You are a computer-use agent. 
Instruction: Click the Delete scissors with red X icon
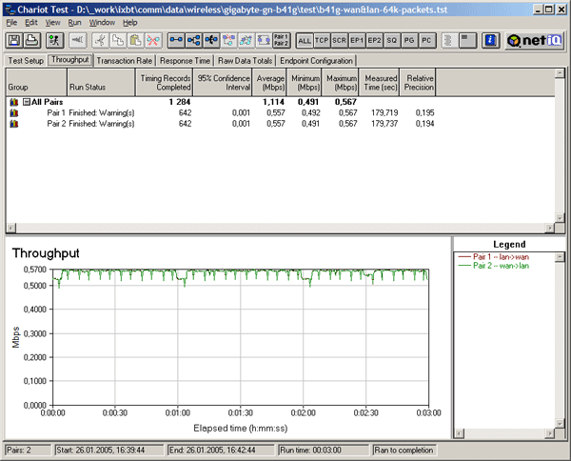[x=153, y=40]
